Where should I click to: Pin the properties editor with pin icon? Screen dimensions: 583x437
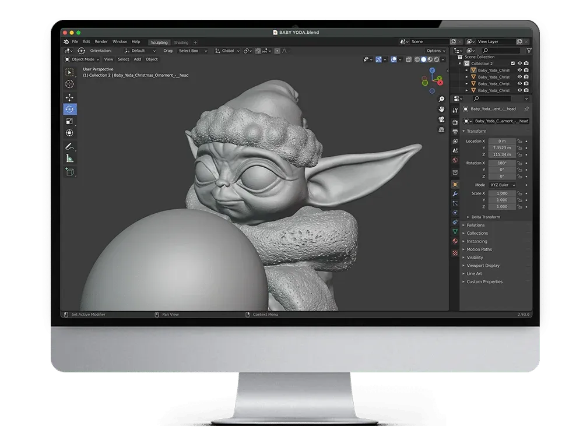tap(526, 109)
